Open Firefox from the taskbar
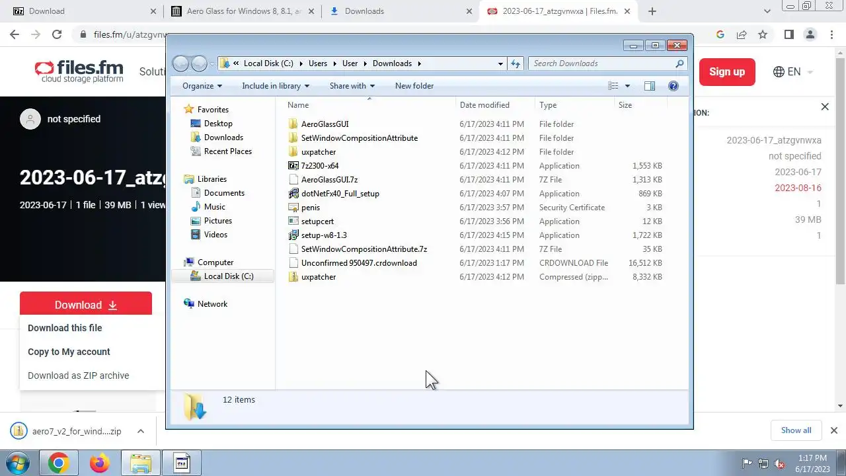 coord(100,463)
